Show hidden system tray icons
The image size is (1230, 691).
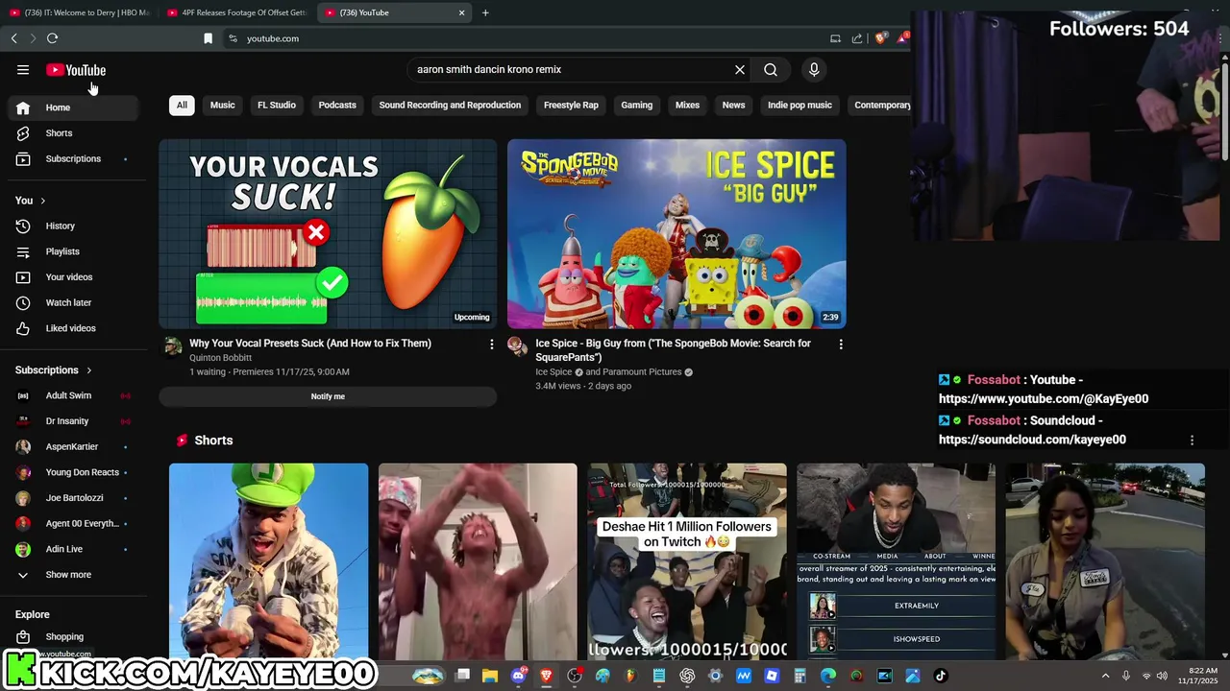tap(1105, 676)
